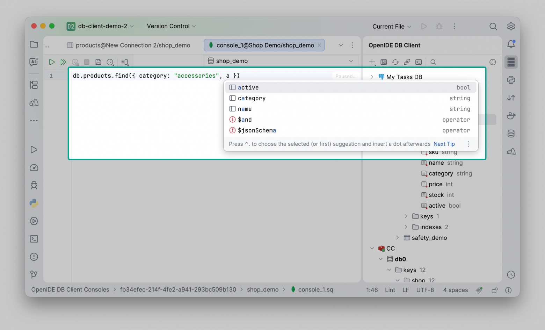Click the Stop square in console toolbar
Viewport: 545px width, 330px height.
[87, 62]
